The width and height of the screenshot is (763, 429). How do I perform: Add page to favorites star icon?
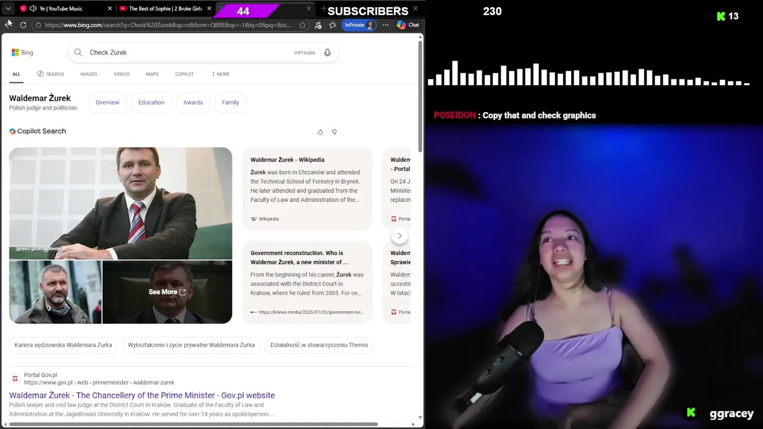303,25
